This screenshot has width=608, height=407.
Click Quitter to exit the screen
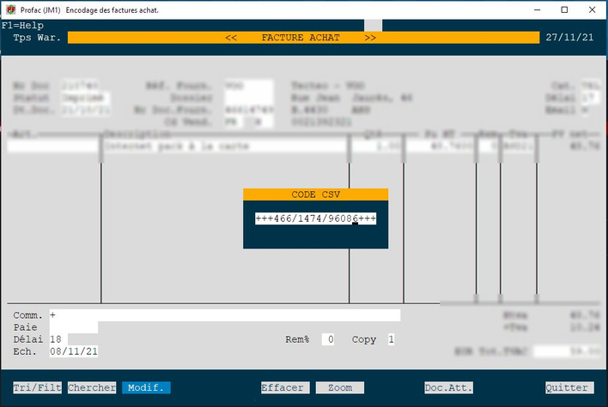coord(569,388)
